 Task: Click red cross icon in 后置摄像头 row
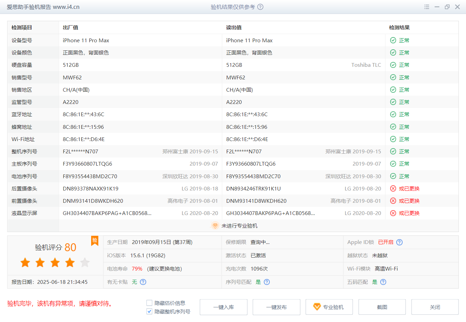coord(393,188)
